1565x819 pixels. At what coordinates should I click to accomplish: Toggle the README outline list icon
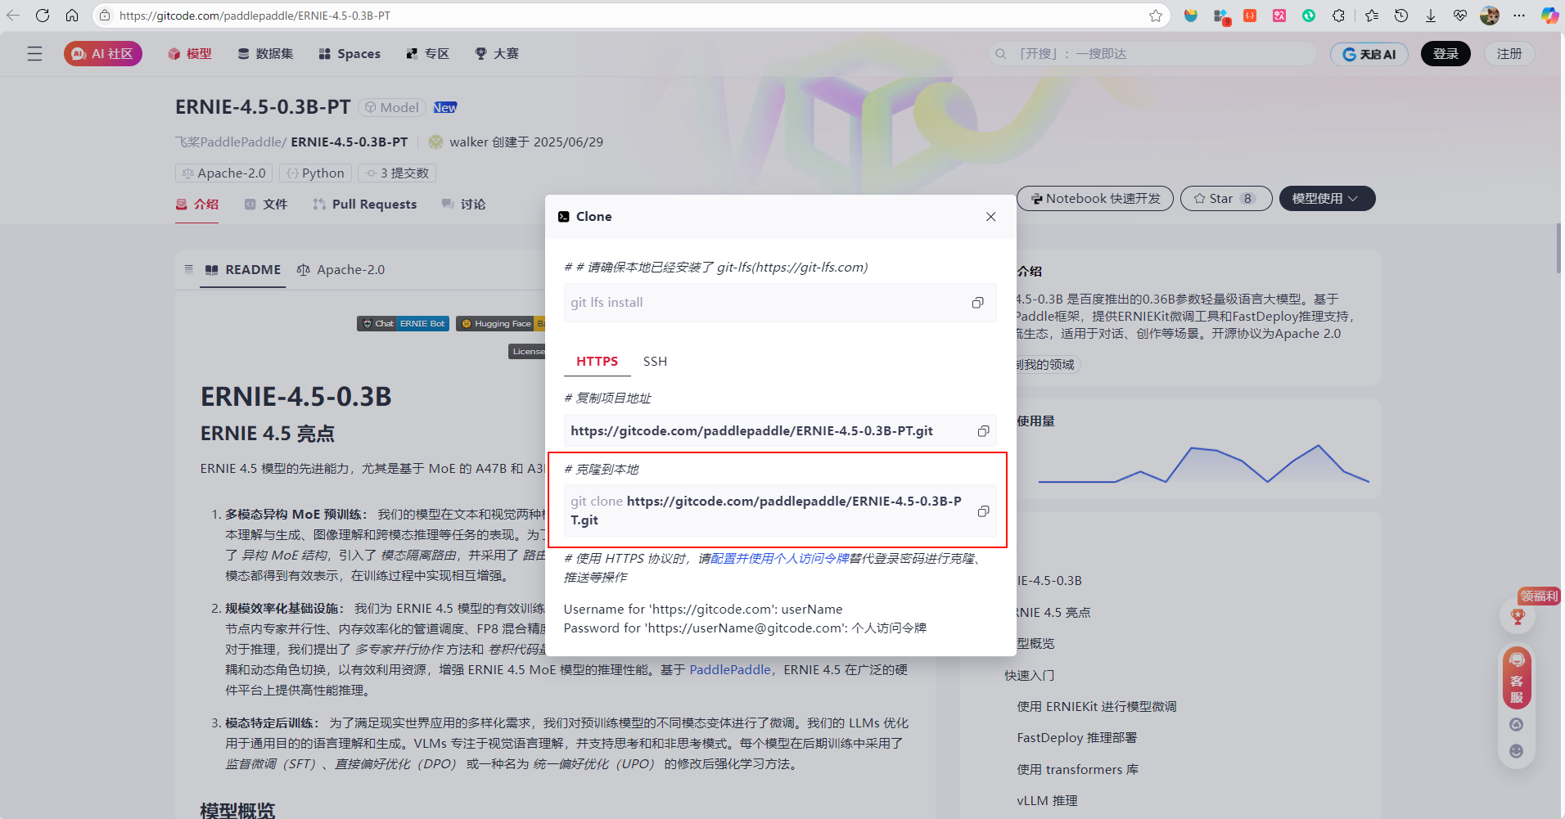(189, 269)
